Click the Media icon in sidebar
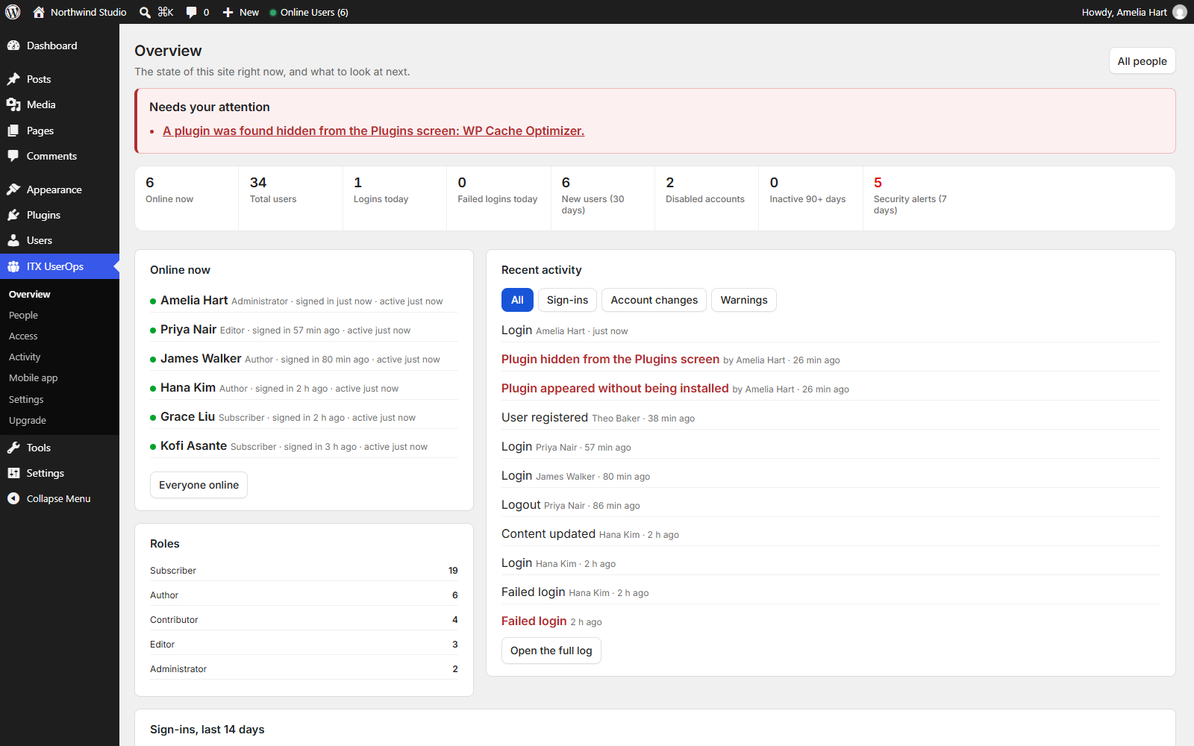This screenshot has height=746, width=1194. 13,104
